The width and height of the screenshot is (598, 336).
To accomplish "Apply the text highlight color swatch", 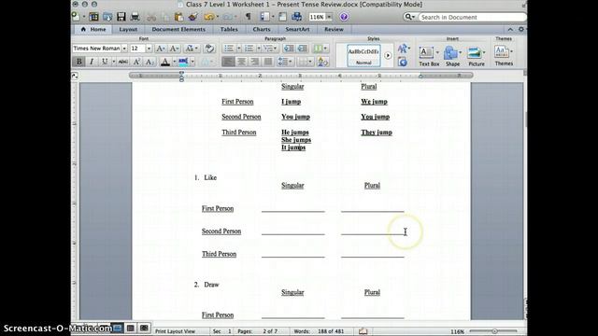I will point(183,62).
